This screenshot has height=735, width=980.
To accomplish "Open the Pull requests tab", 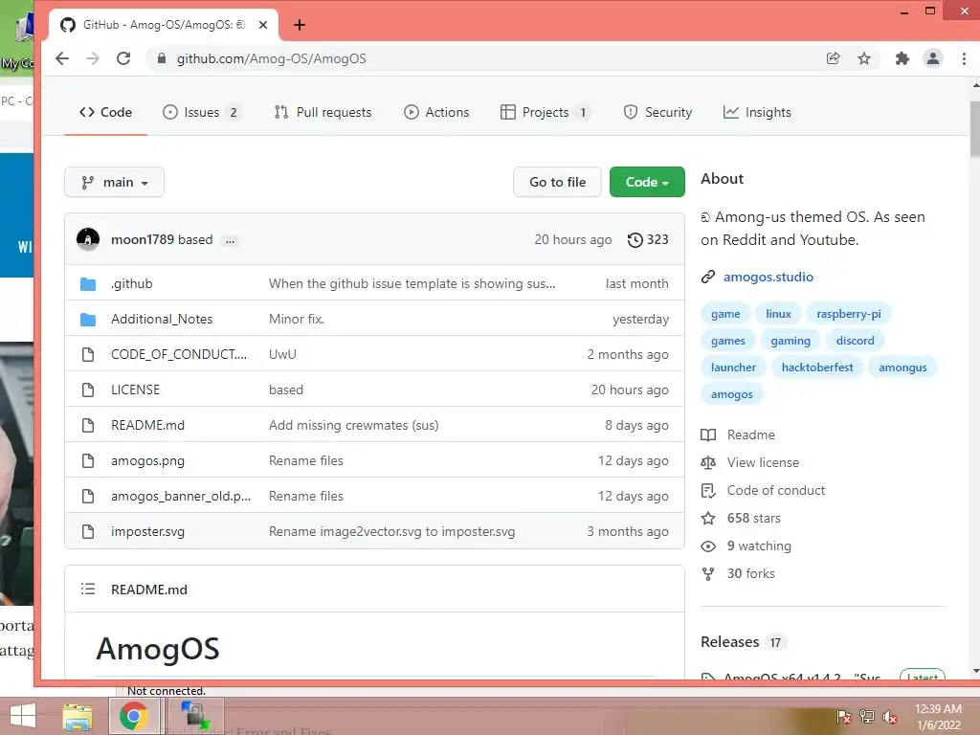I will click(323, 113).
